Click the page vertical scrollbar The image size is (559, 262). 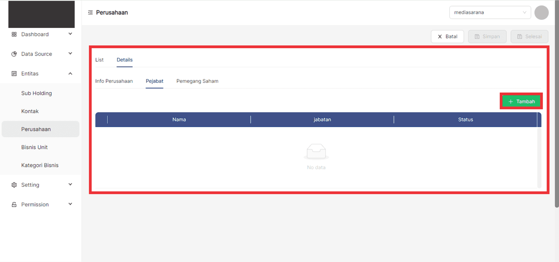point(557,112)
